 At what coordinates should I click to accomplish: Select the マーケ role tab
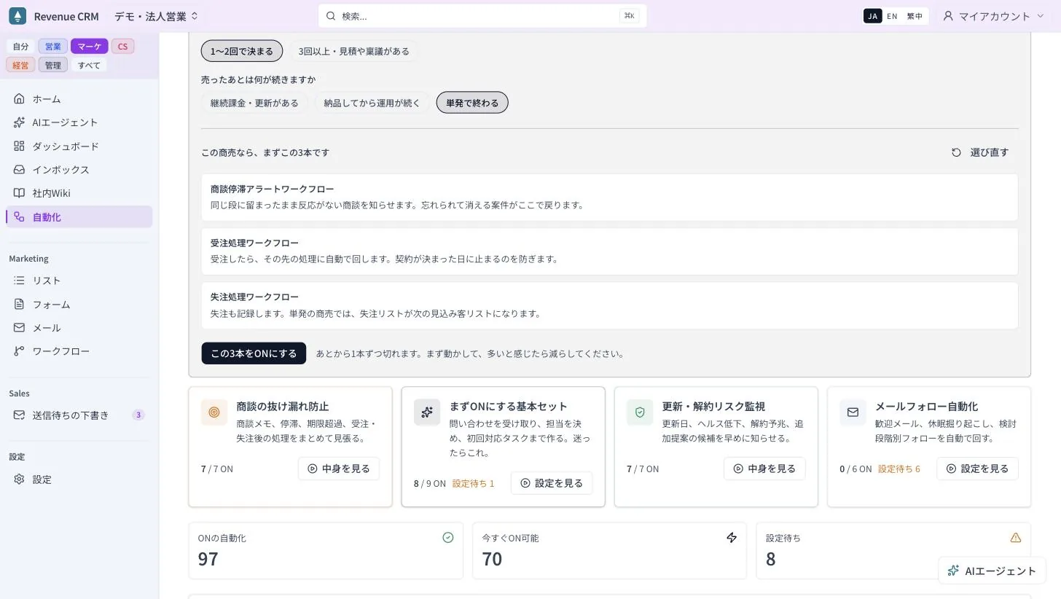[x=90, y=46]
